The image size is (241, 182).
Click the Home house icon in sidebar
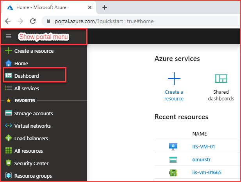pos(9,63)
